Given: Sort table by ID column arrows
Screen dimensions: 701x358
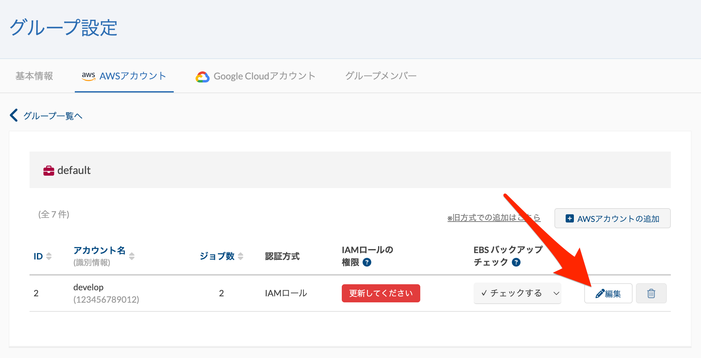Looking at the screenshot, I should tap(49, 256).
